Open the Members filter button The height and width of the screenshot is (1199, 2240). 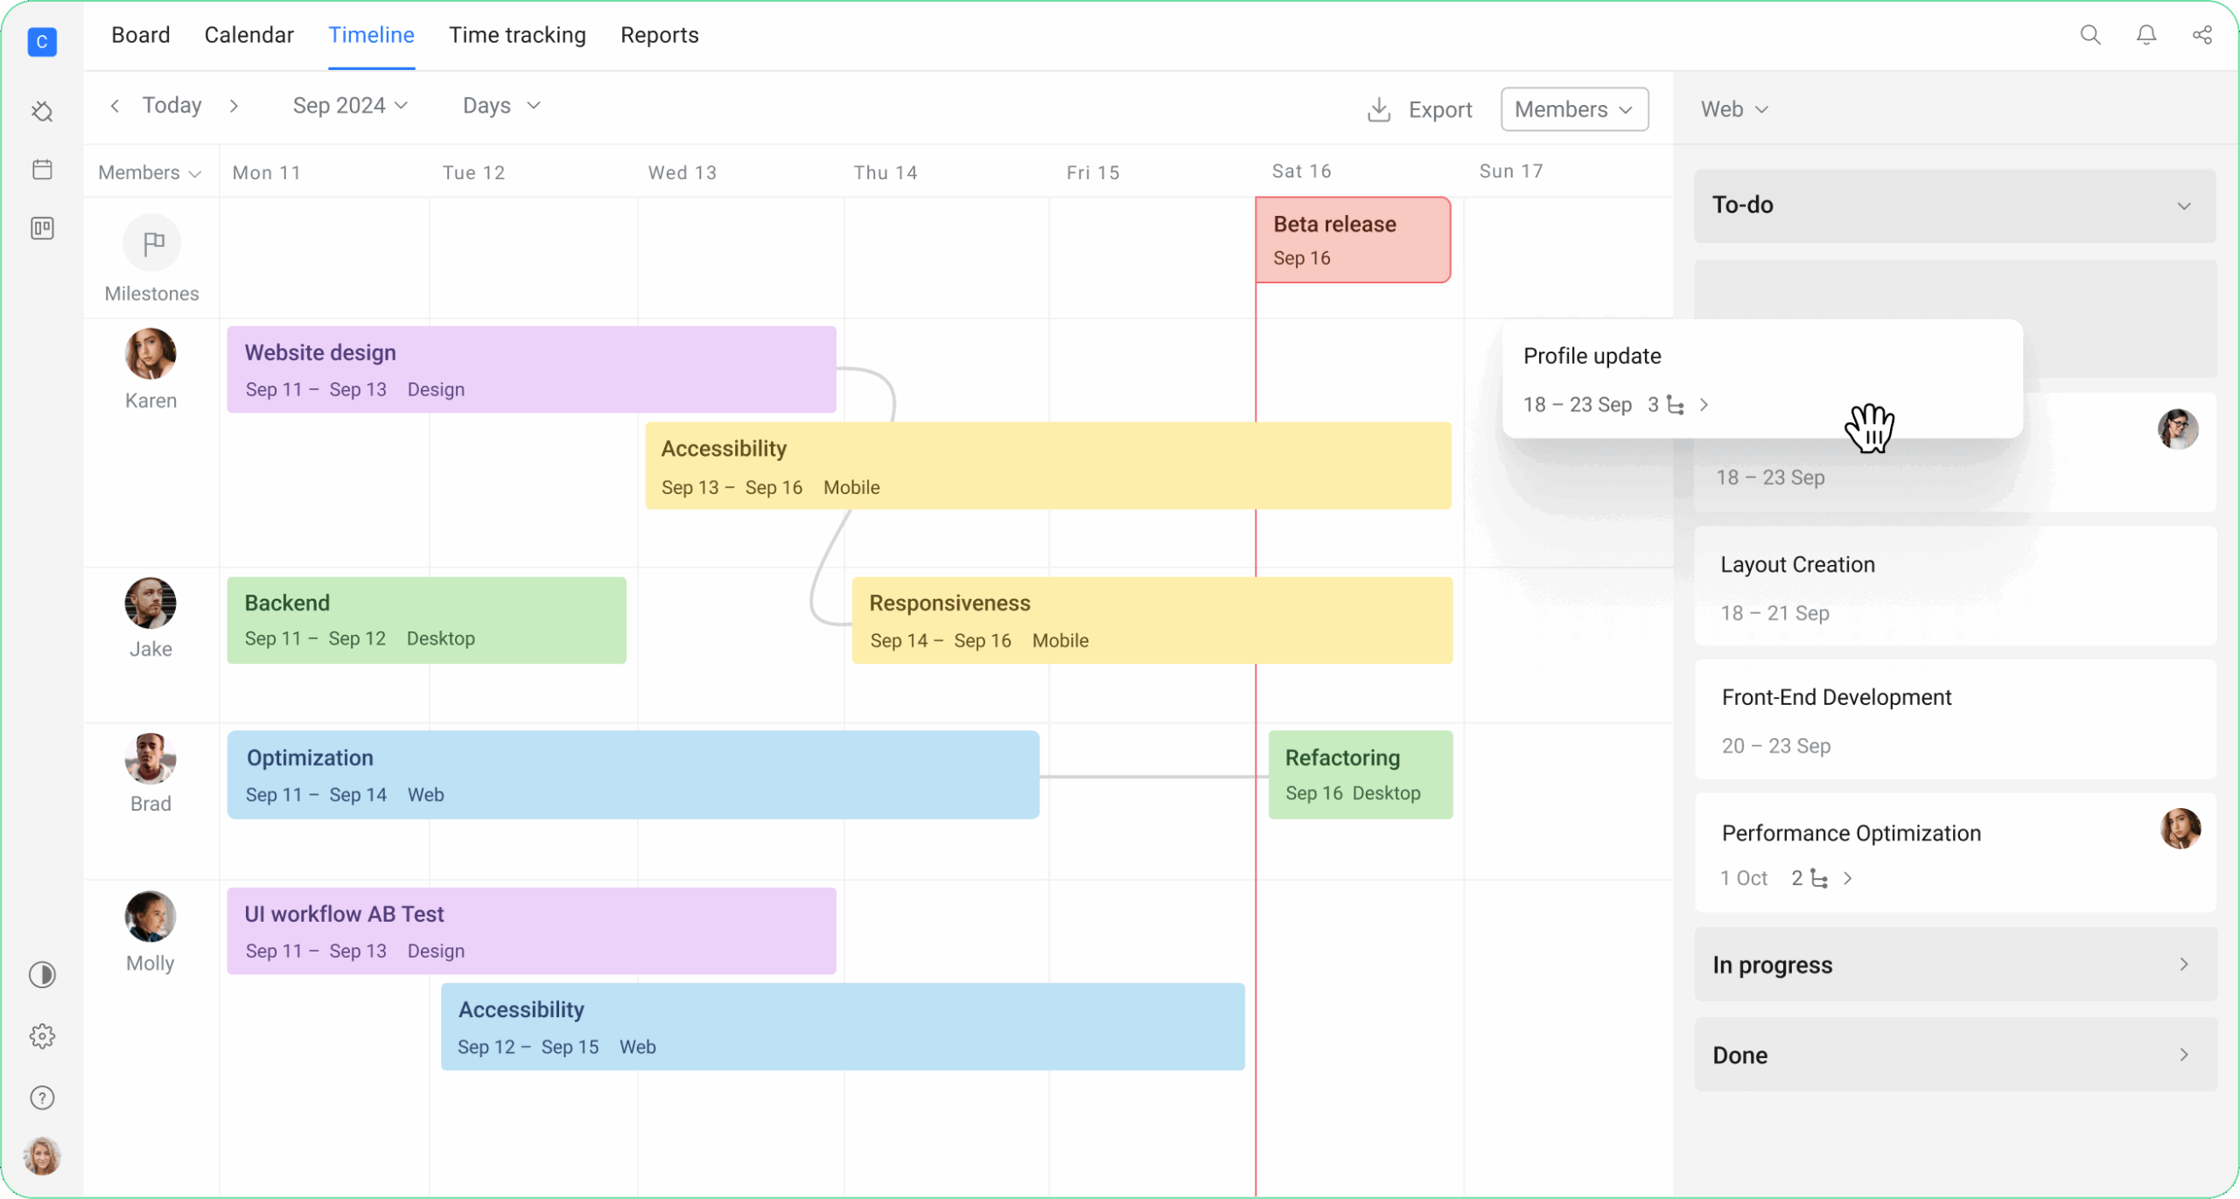1572,108
